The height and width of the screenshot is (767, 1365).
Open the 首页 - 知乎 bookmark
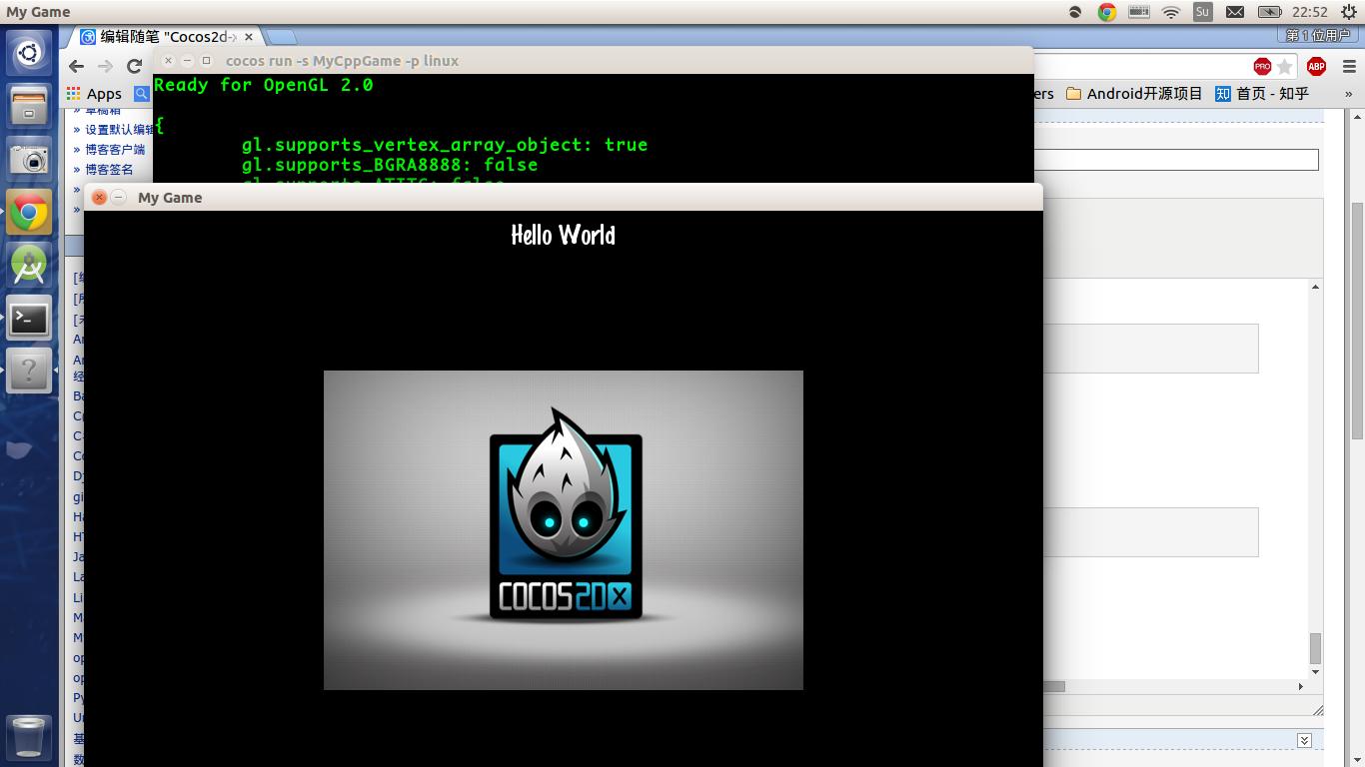[x=1262, y=93]
